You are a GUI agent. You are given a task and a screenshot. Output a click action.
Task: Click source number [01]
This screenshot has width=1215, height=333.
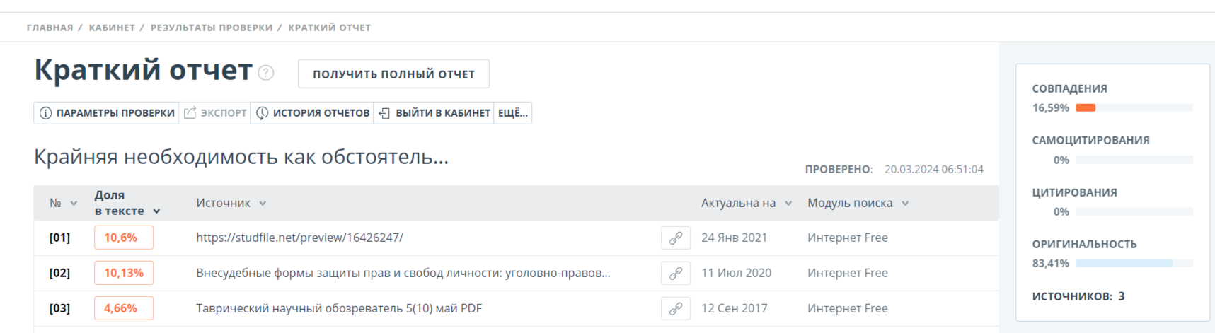(59, 238)
